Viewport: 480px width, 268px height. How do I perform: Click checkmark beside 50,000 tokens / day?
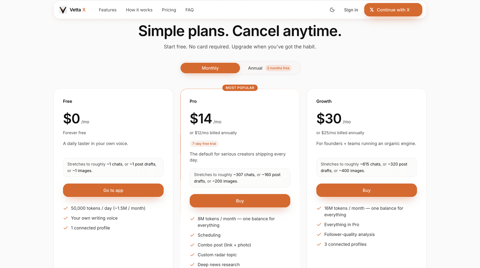tap(66, 208)
